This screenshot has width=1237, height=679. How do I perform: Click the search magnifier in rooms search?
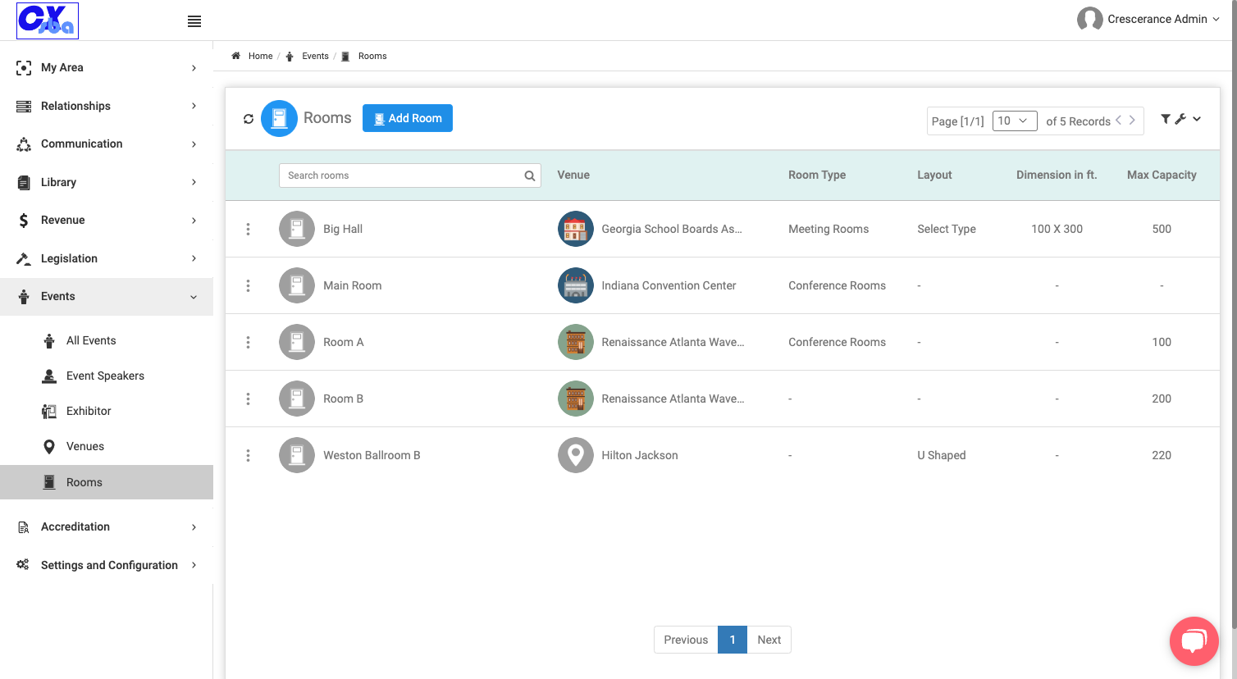tap(530, 175)
